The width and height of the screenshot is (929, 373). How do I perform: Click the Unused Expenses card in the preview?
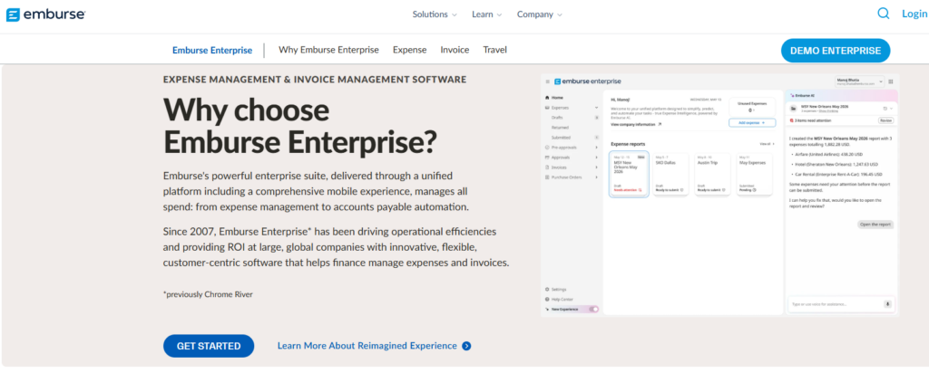point(752,107)
